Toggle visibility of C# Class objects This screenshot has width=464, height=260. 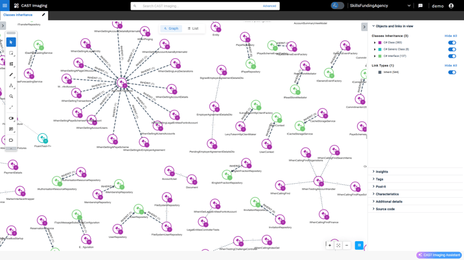(x=452, y=43)
